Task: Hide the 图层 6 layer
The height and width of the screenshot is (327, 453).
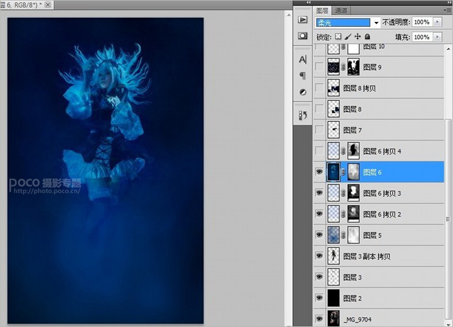Action: [x=318, y=172]
